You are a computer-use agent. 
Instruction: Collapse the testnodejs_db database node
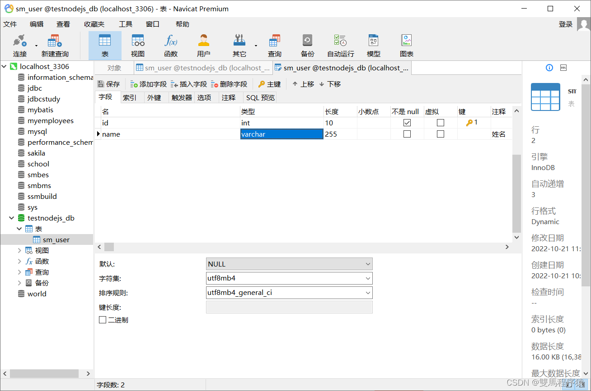12,218
